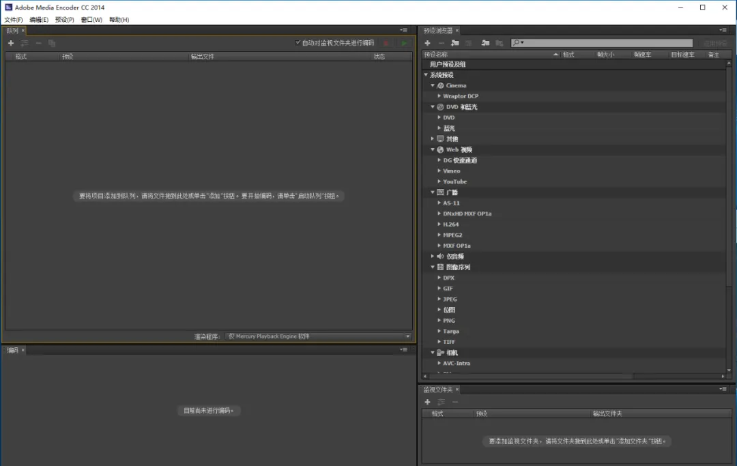
Task: Click the Remove minus icon in Queue toolbar
Action: coord(38,43)
